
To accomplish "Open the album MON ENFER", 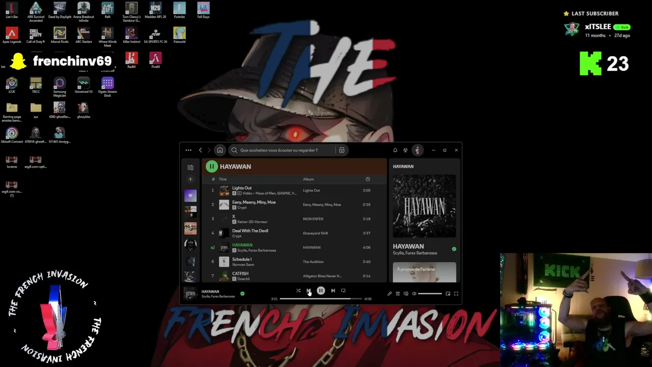I will pyautogui.click(x=313, y=219).
